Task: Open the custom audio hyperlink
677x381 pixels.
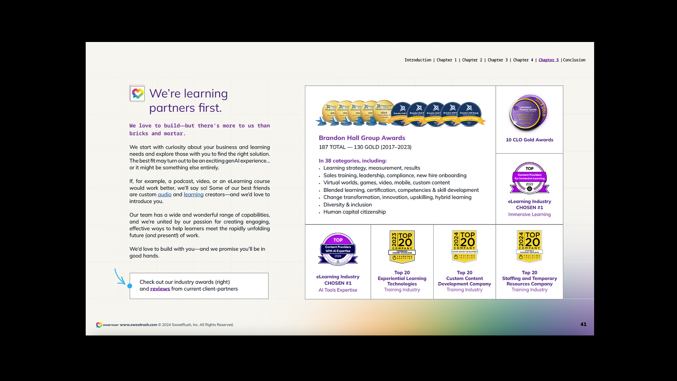Action: tap(164, 195)
